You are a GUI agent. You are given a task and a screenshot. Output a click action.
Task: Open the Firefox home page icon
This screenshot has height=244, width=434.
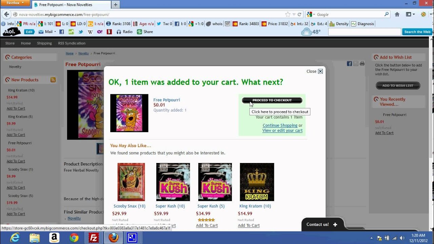pyautogui.click(x=397, y=15)
